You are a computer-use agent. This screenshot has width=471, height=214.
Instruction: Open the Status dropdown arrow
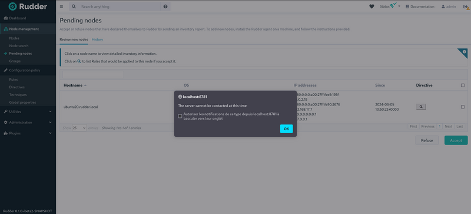(x=400, y=6)
